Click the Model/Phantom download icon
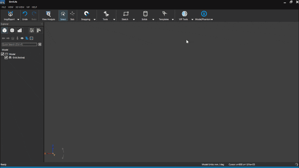 204,14
